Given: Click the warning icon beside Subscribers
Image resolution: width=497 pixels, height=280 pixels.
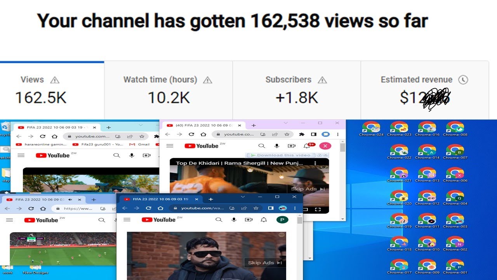Looking at the screenshot, I should click(322, 80).
